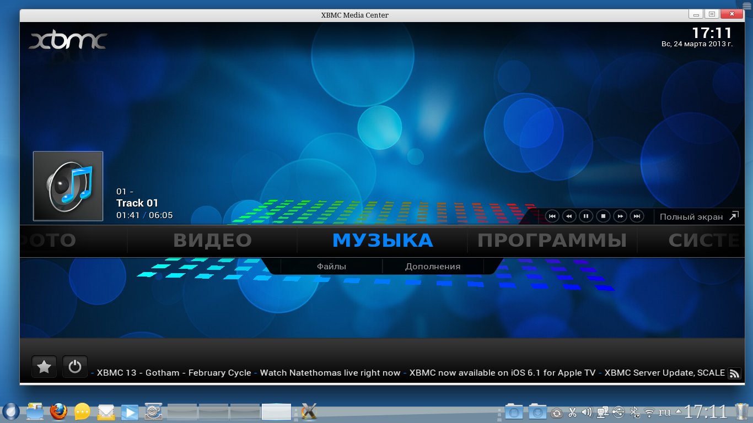753x423 pixels.
Task: Launch the blue media player icon
Action: (x=130, y=411)
